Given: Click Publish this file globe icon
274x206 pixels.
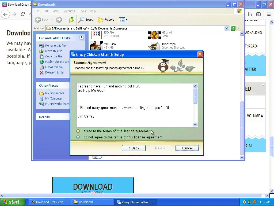Looking at the screenshot, I should coord(41,62).
